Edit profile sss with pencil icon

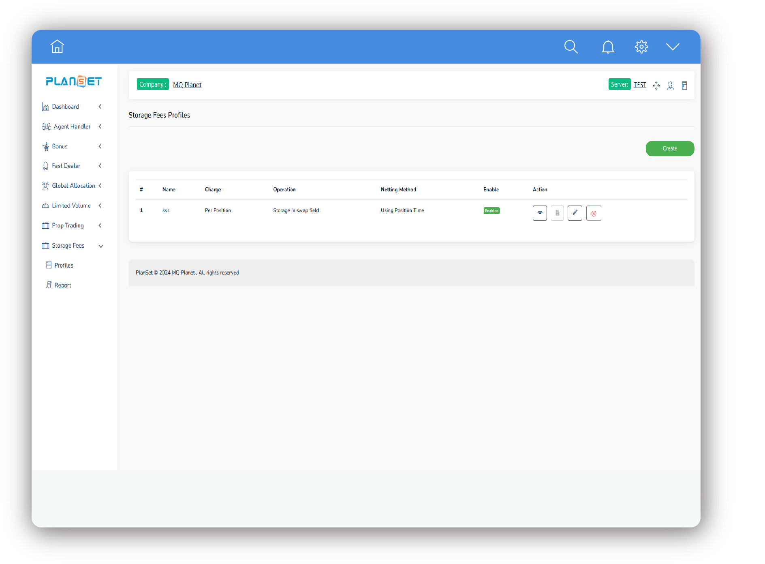click(x=575, y=213)
